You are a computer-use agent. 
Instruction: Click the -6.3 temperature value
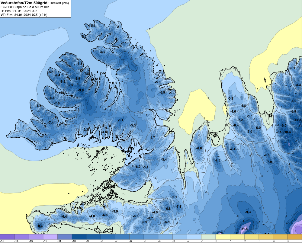pos(136,216)
